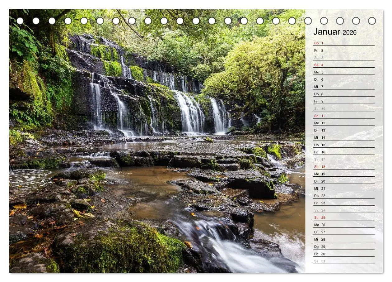
Task: Select the row 'So 4'
Action: [x=344, y=65]
